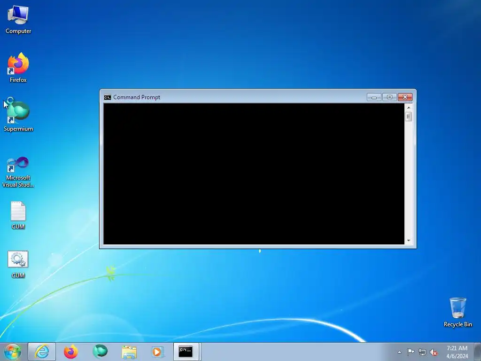Click the Show Desktop strip at the taskbar's end
The image size is (481, 361).
[x=478, y=352]
